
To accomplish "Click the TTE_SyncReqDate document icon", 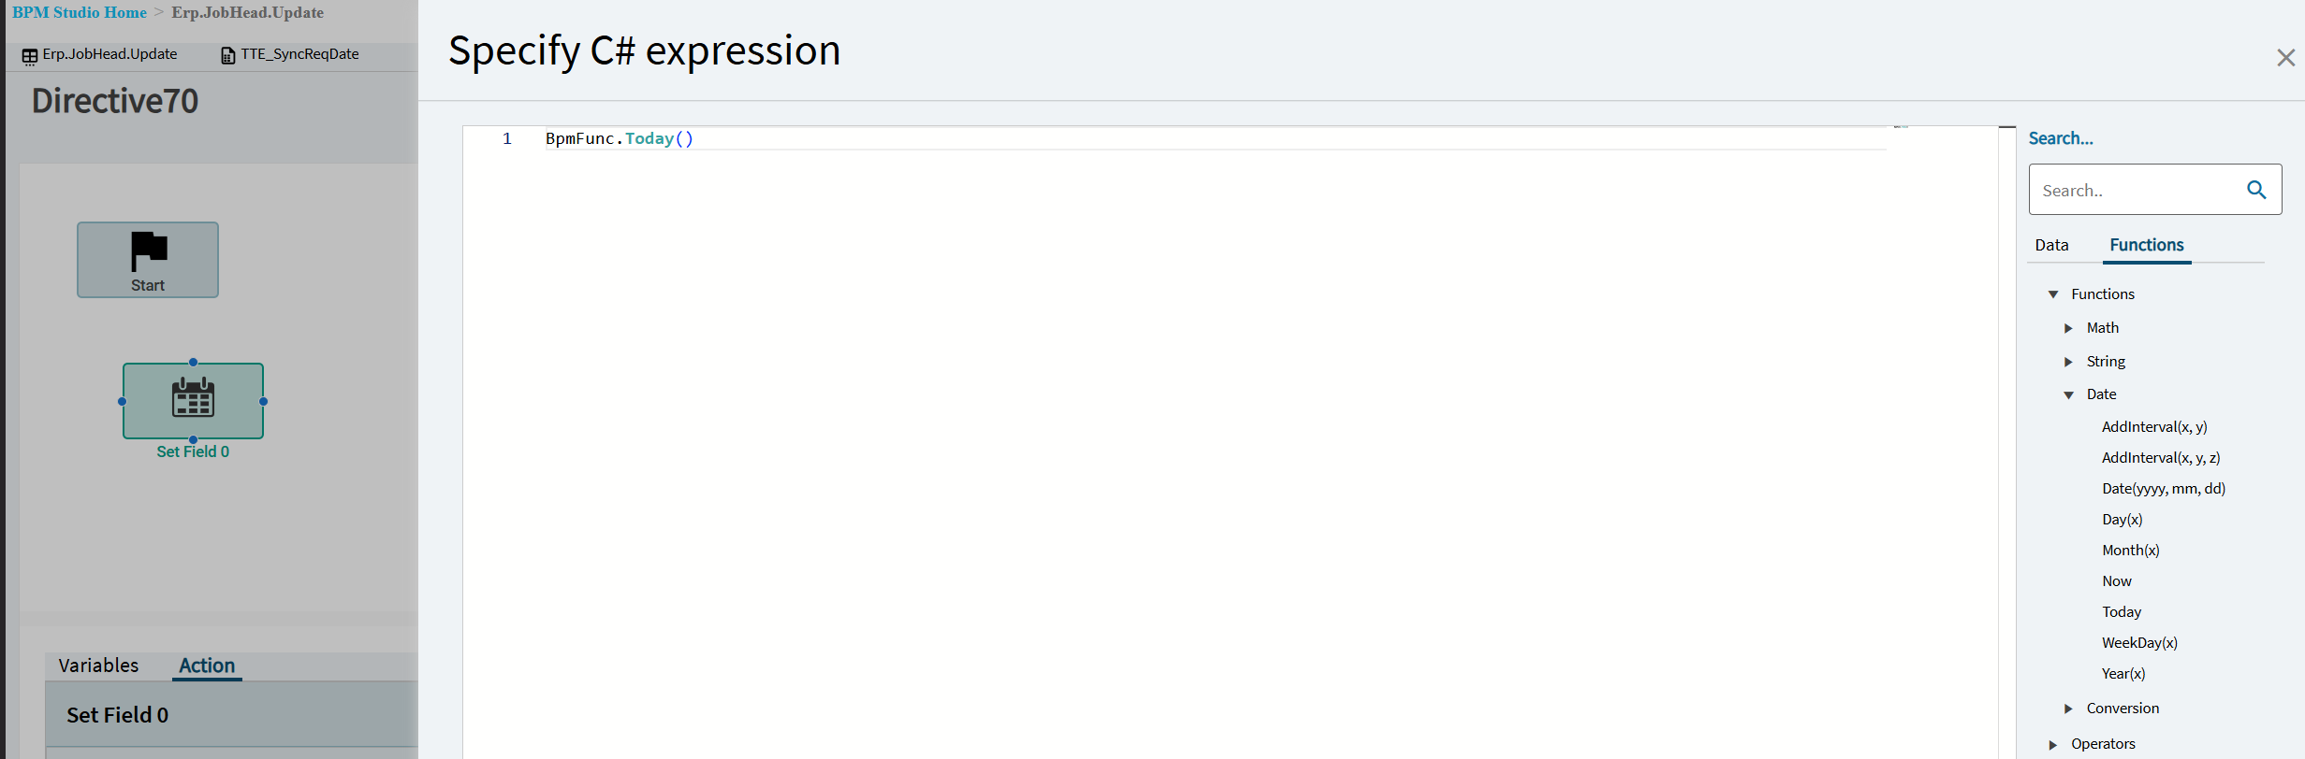I will pyautogui.click(x=227, y=55).
